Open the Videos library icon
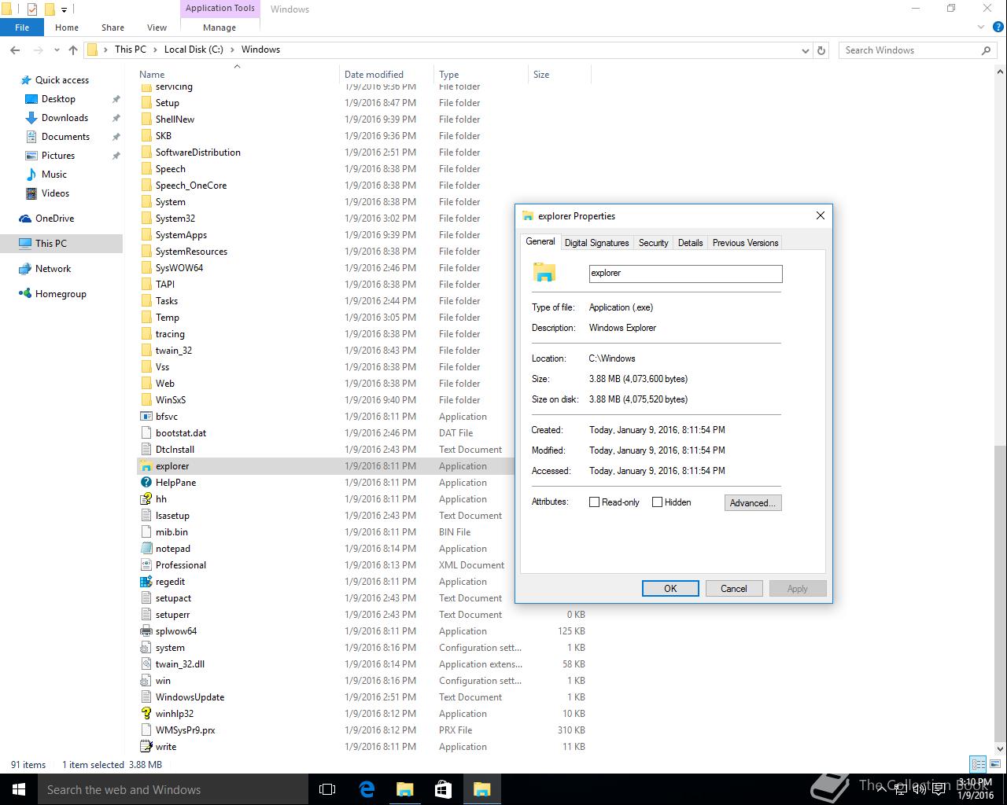 (x=31, y=193)
